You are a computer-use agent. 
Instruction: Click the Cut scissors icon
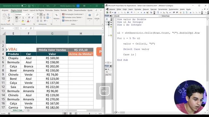(9, 14)
